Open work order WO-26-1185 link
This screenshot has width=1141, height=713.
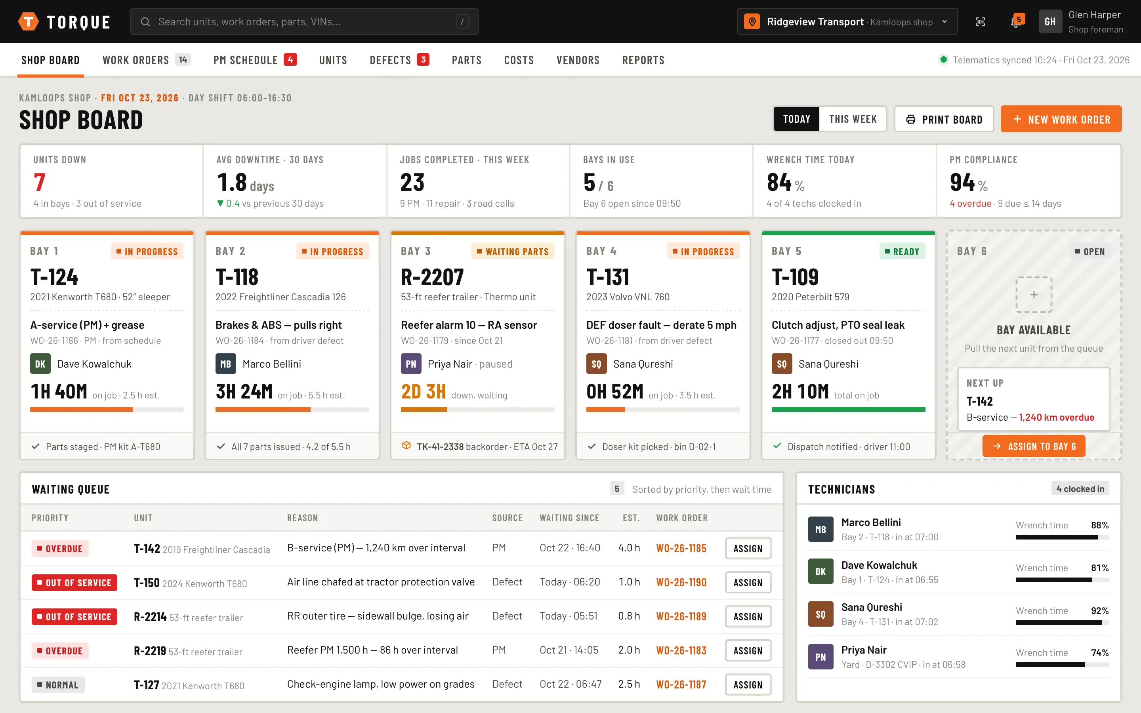(x=681, y=549)
